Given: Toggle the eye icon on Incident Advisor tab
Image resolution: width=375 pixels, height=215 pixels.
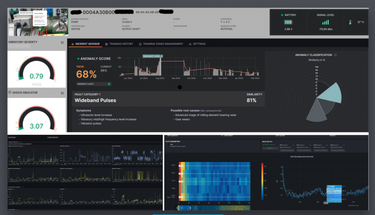Looking at the screenshot, I should point(72,44).
